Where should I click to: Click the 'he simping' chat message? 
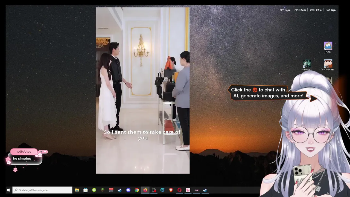pos(22,159)
